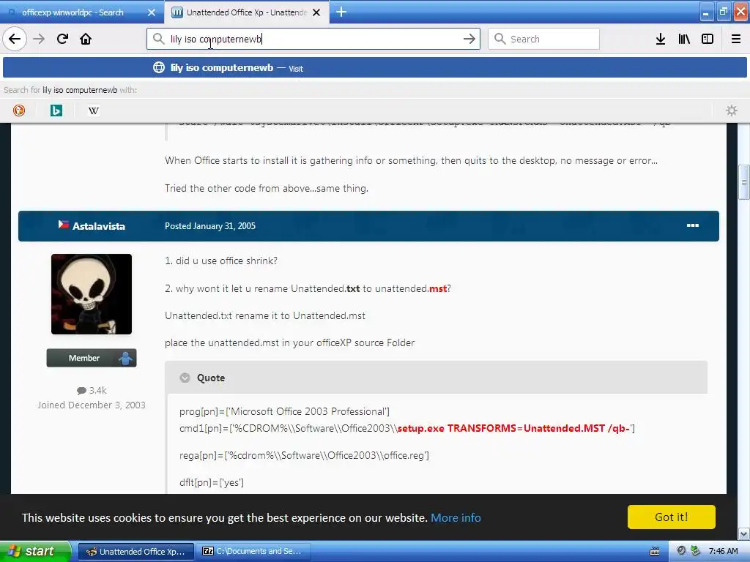Go back to the previous page
Viewport: 750px width, 562px height.
[x=15, y=40]
